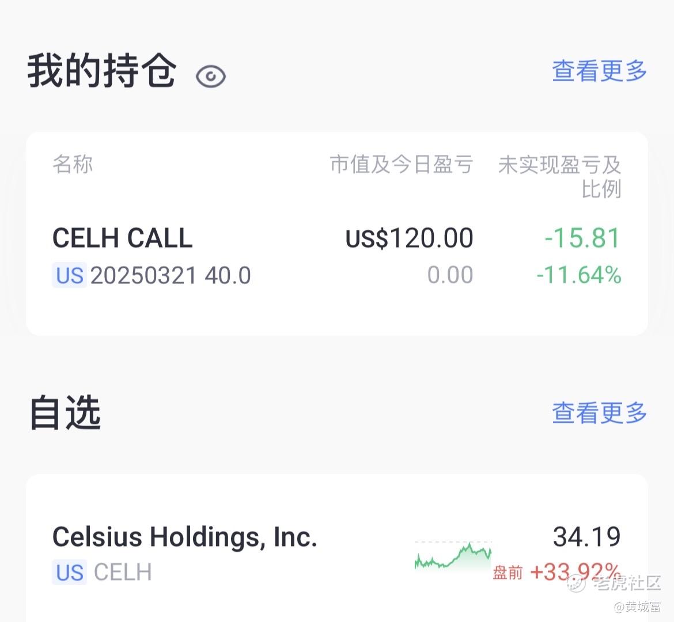Select the 名称 column header
The height and width of the screenshot is (622, 674).
point(73,164)
